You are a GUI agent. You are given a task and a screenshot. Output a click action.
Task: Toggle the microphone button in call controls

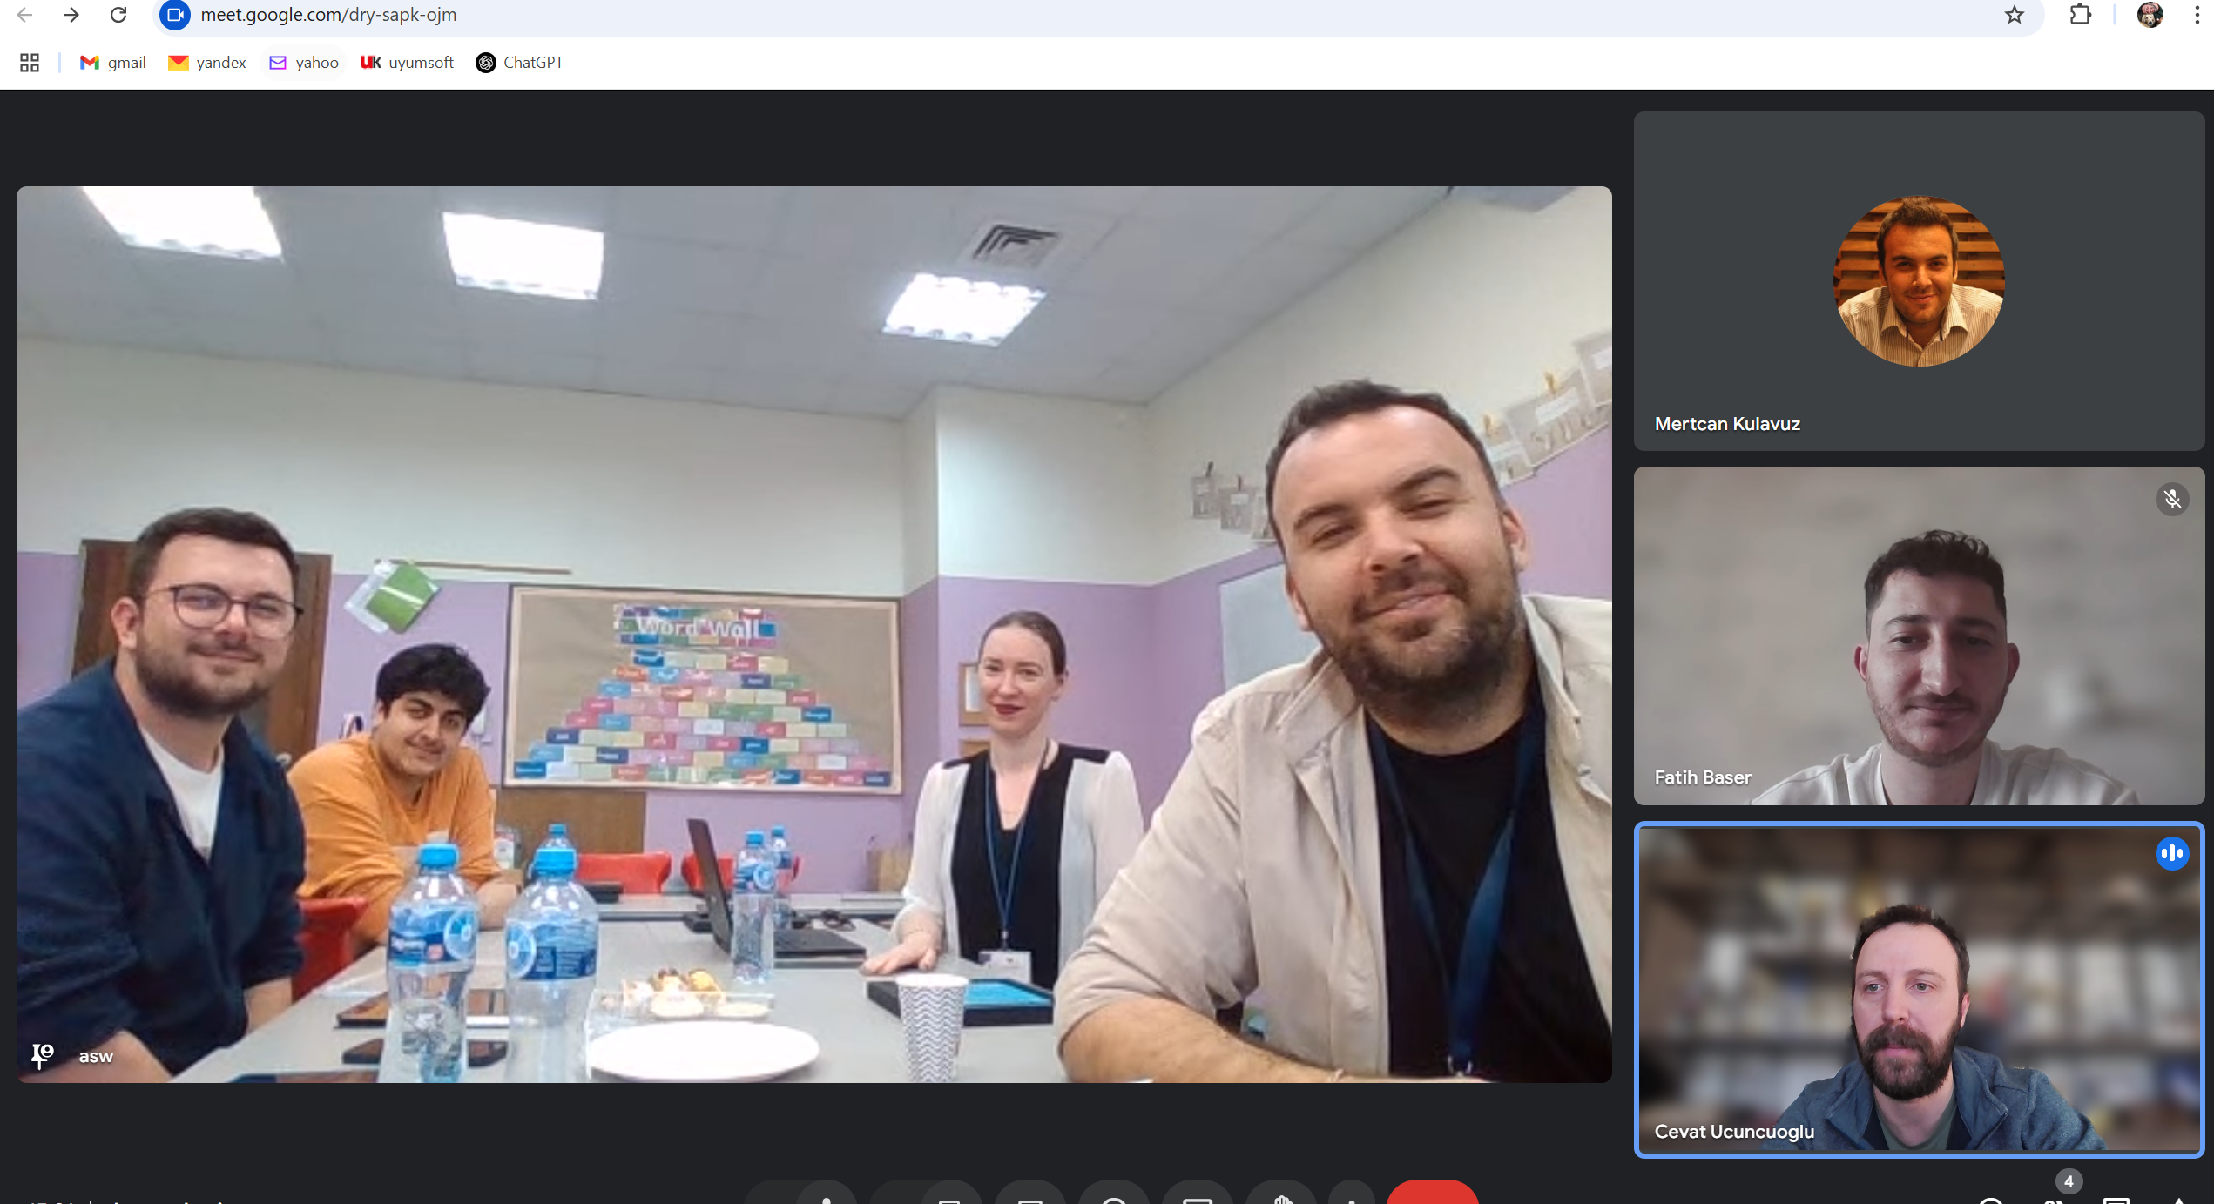click(x=826, y=1198)
